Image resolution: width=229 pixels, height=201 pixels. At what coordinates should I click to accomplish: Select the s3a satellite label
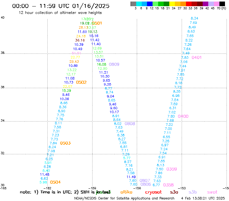pos(174,192)
